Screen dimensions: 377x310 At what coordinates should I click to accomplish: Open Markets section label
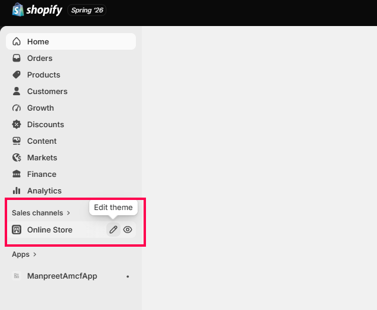click(42, 157)
